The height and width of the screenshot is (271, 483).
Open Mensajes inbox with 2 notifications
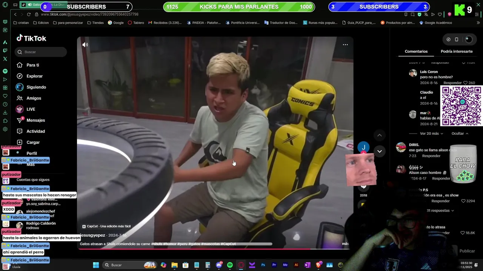(35, 120)
